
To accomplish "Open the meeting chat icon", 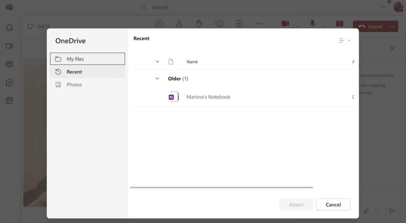I will [159, 23].
